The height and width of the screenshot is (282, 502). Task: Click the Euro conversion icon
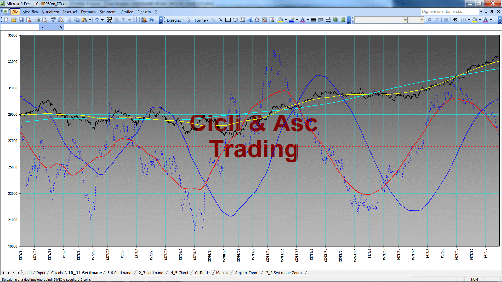[x=110, y=20]
